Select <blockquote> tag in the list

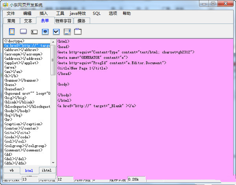(x=28, y=106)
